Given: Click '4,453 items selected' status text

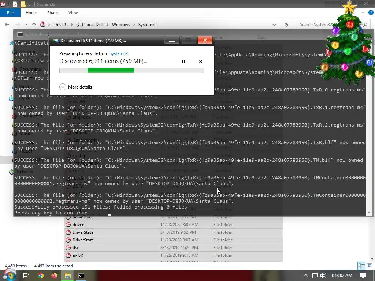Looking at the screenshot, I should click(x=53, y=266).
